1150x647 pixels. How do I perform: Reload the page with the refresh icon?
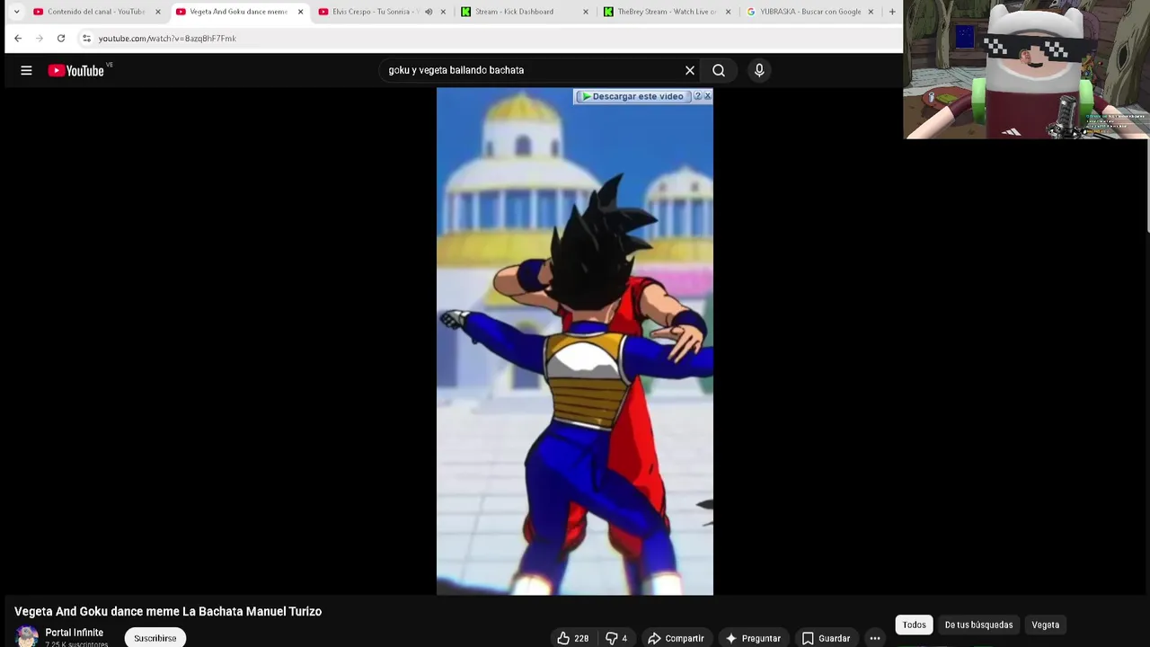[x=61, y=39]
